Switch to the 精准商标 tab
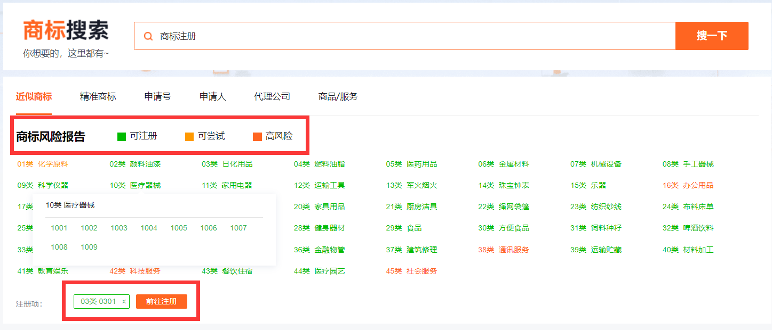The height and width of the screenshot is (330, 772). (98, 96)
